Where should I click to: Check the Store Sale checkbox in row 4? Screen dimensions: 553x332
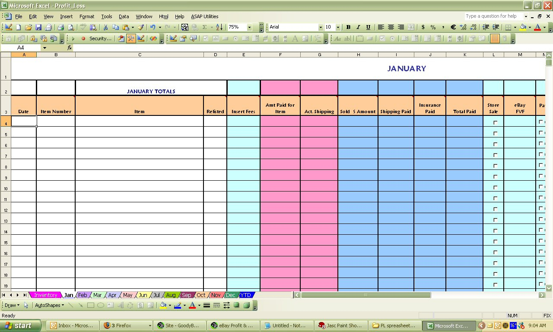[495, 123]
